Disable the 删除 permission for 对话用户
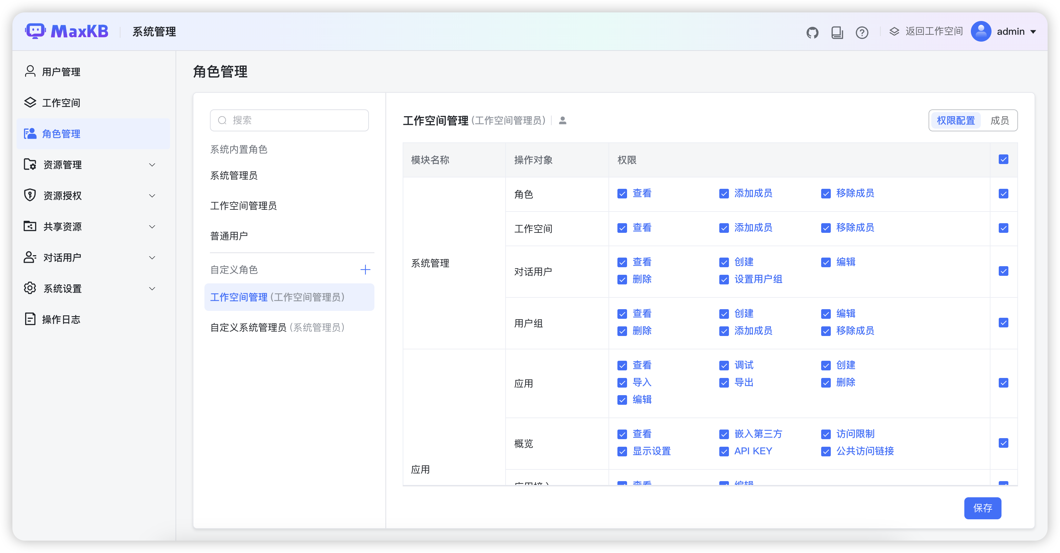 click(622, 280)
